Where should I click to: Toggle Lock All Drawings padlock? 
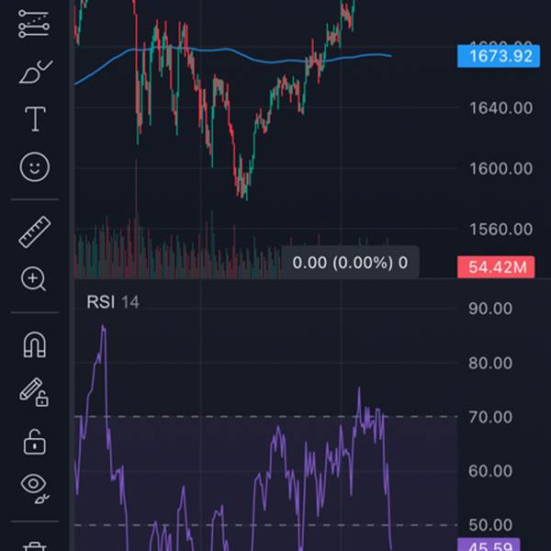[x=35, y=441]
